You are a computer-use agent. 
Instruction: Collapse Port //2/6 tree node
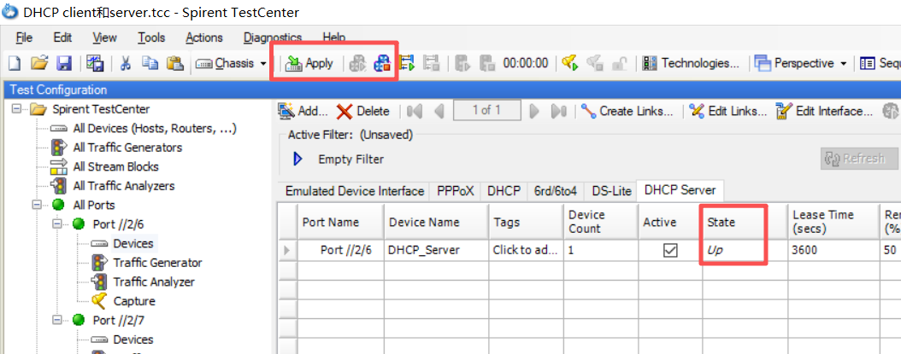pos(57,224)
